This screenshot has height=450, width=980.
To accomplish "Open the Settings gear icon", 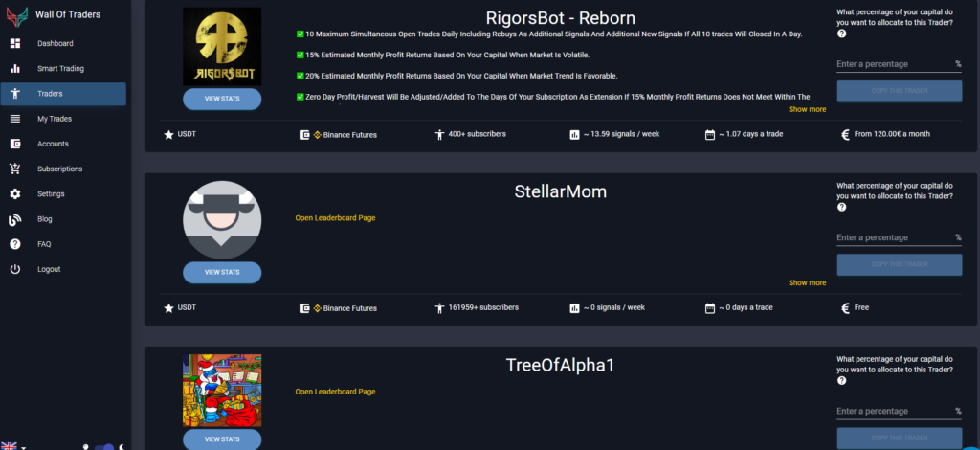I will pyautogui.click(x=14, y=194).
